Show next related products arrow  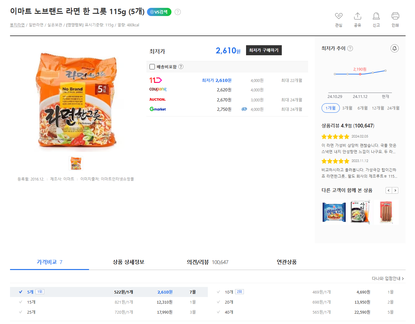[395, 191]
